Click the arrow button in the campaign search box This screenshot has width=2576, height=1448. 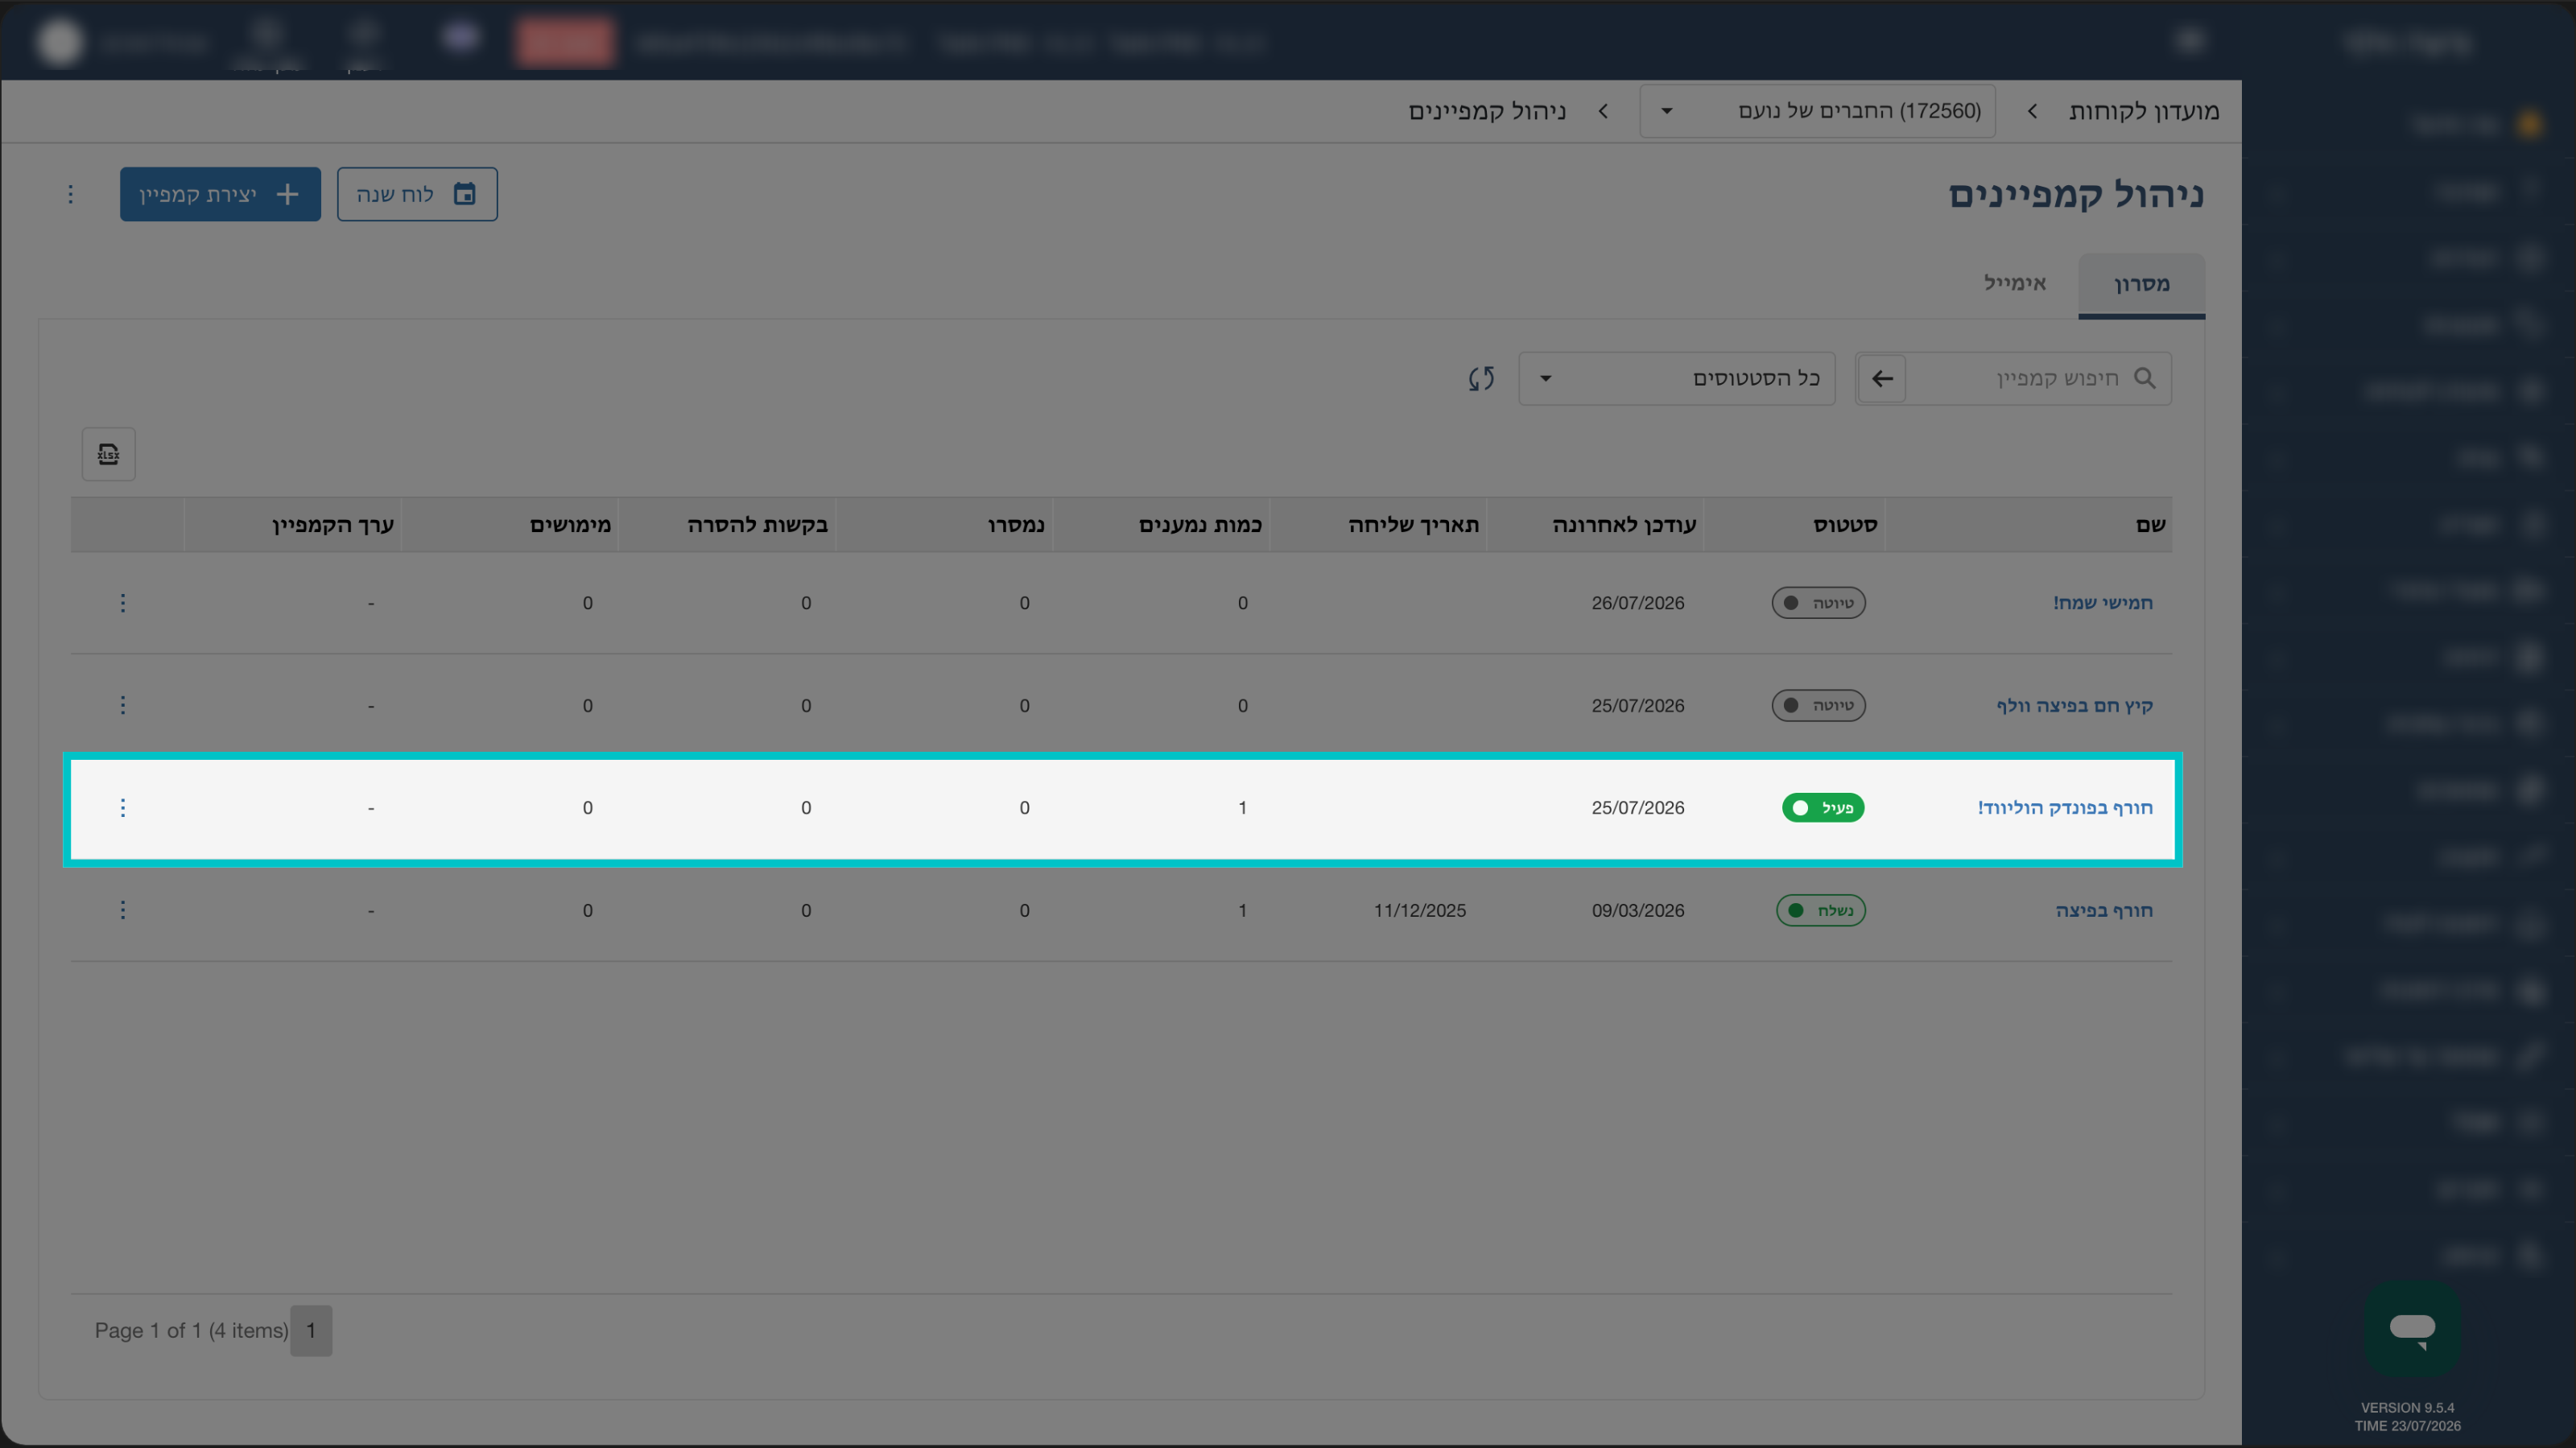[x=1882, y=378]
